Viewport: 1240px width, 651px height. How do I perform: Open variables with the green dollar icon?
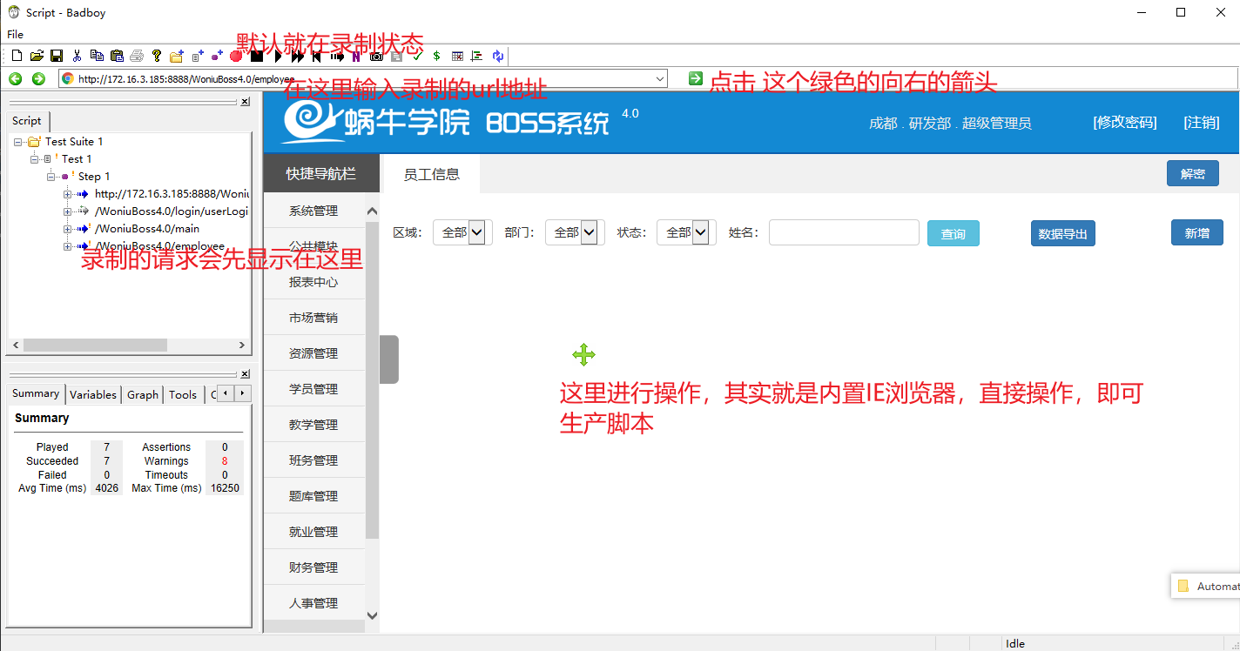pyautogui.click(x=437, y=56)
